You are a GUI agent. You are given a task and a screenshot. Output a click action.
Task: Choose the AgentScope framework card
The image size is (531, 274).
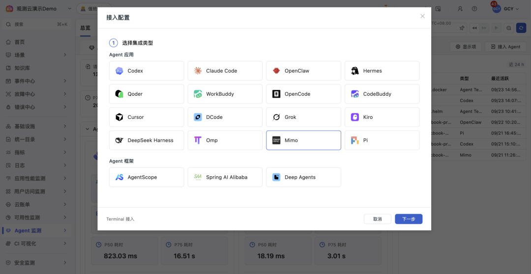(147, 177)
